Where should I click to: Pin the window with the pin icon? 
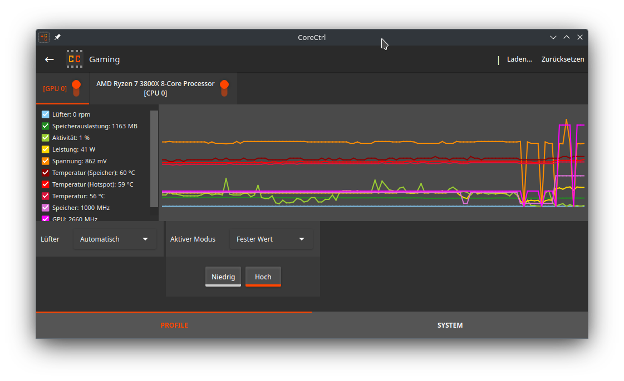pyautogui.click(x=58, y=37)
